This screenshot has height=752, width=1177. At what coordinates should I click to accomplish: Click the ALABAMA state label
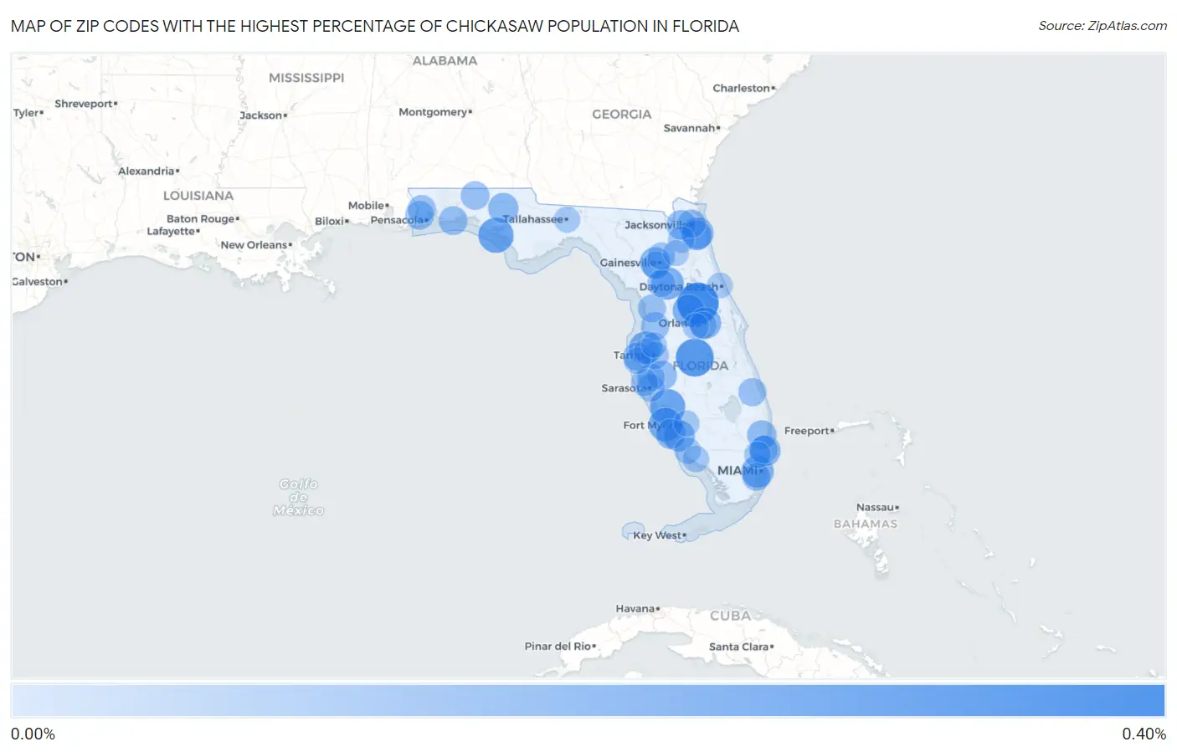point(445,61)
